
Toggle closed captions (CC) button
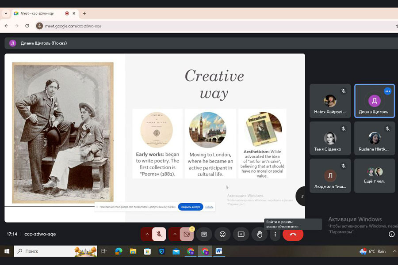(x=204, y=234)
